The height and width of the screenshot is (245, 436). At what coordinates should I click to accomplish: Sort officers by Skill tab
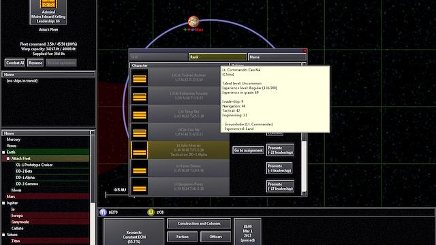(x=159, y=57)
